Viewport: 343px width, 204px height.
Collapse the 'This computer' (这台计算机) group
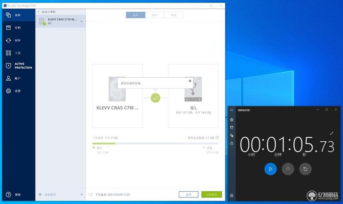tap(39, 12)
